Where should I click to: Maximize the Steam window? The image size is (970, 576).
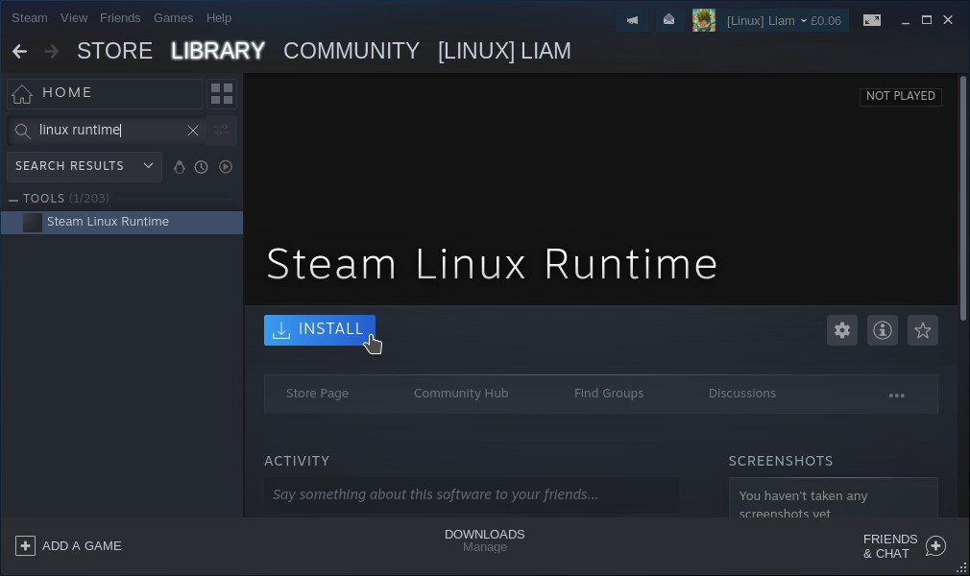pyautogui.click(x=926, y=20)
